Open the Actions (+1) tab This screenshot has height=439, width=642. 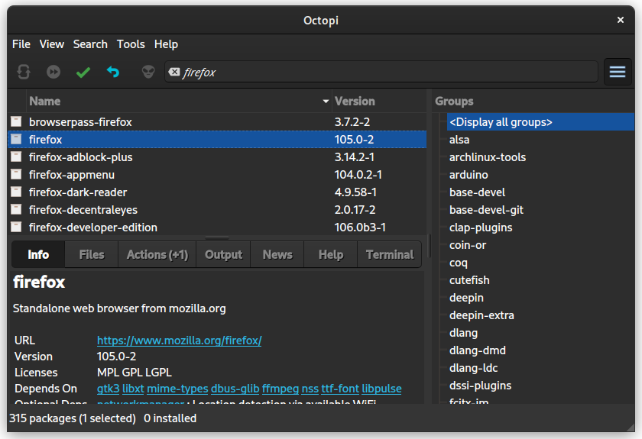pyautogui.click(x=157, y=255)
